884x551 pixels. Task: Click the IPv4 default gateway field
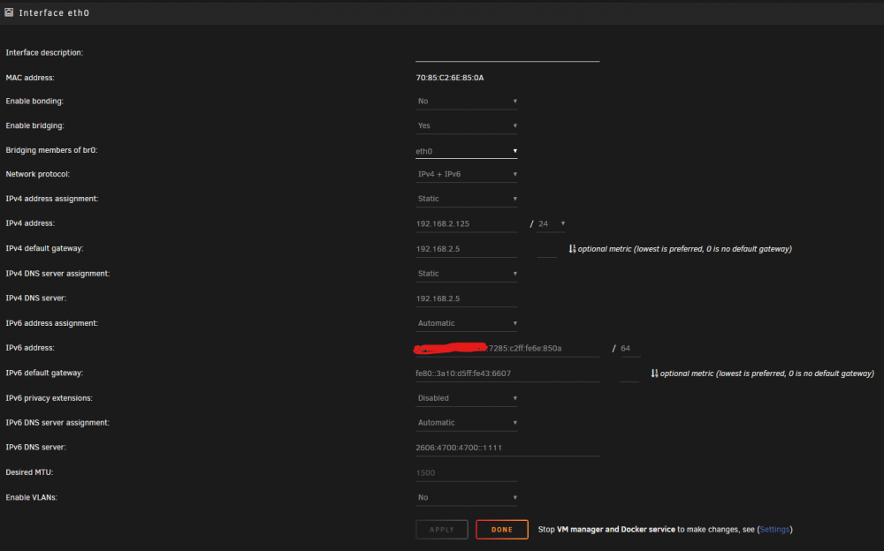click(466, 249)
